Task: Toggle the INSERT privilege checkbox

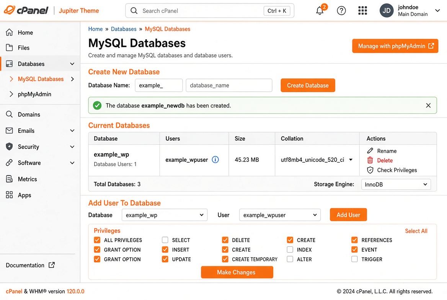Action: tap(165, 249)
